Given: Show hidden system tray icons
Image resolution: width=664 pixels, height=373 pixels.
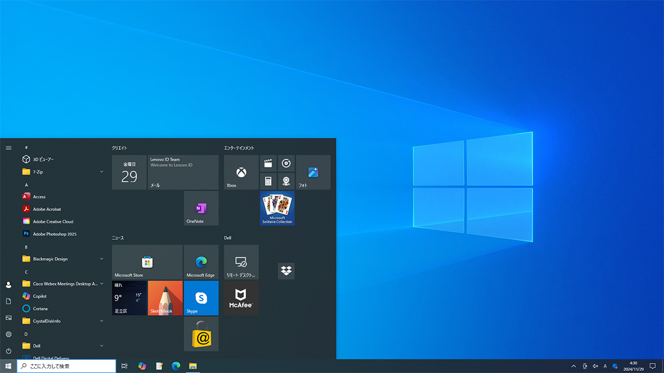Looking at the screenshot, I should [573, 366].
